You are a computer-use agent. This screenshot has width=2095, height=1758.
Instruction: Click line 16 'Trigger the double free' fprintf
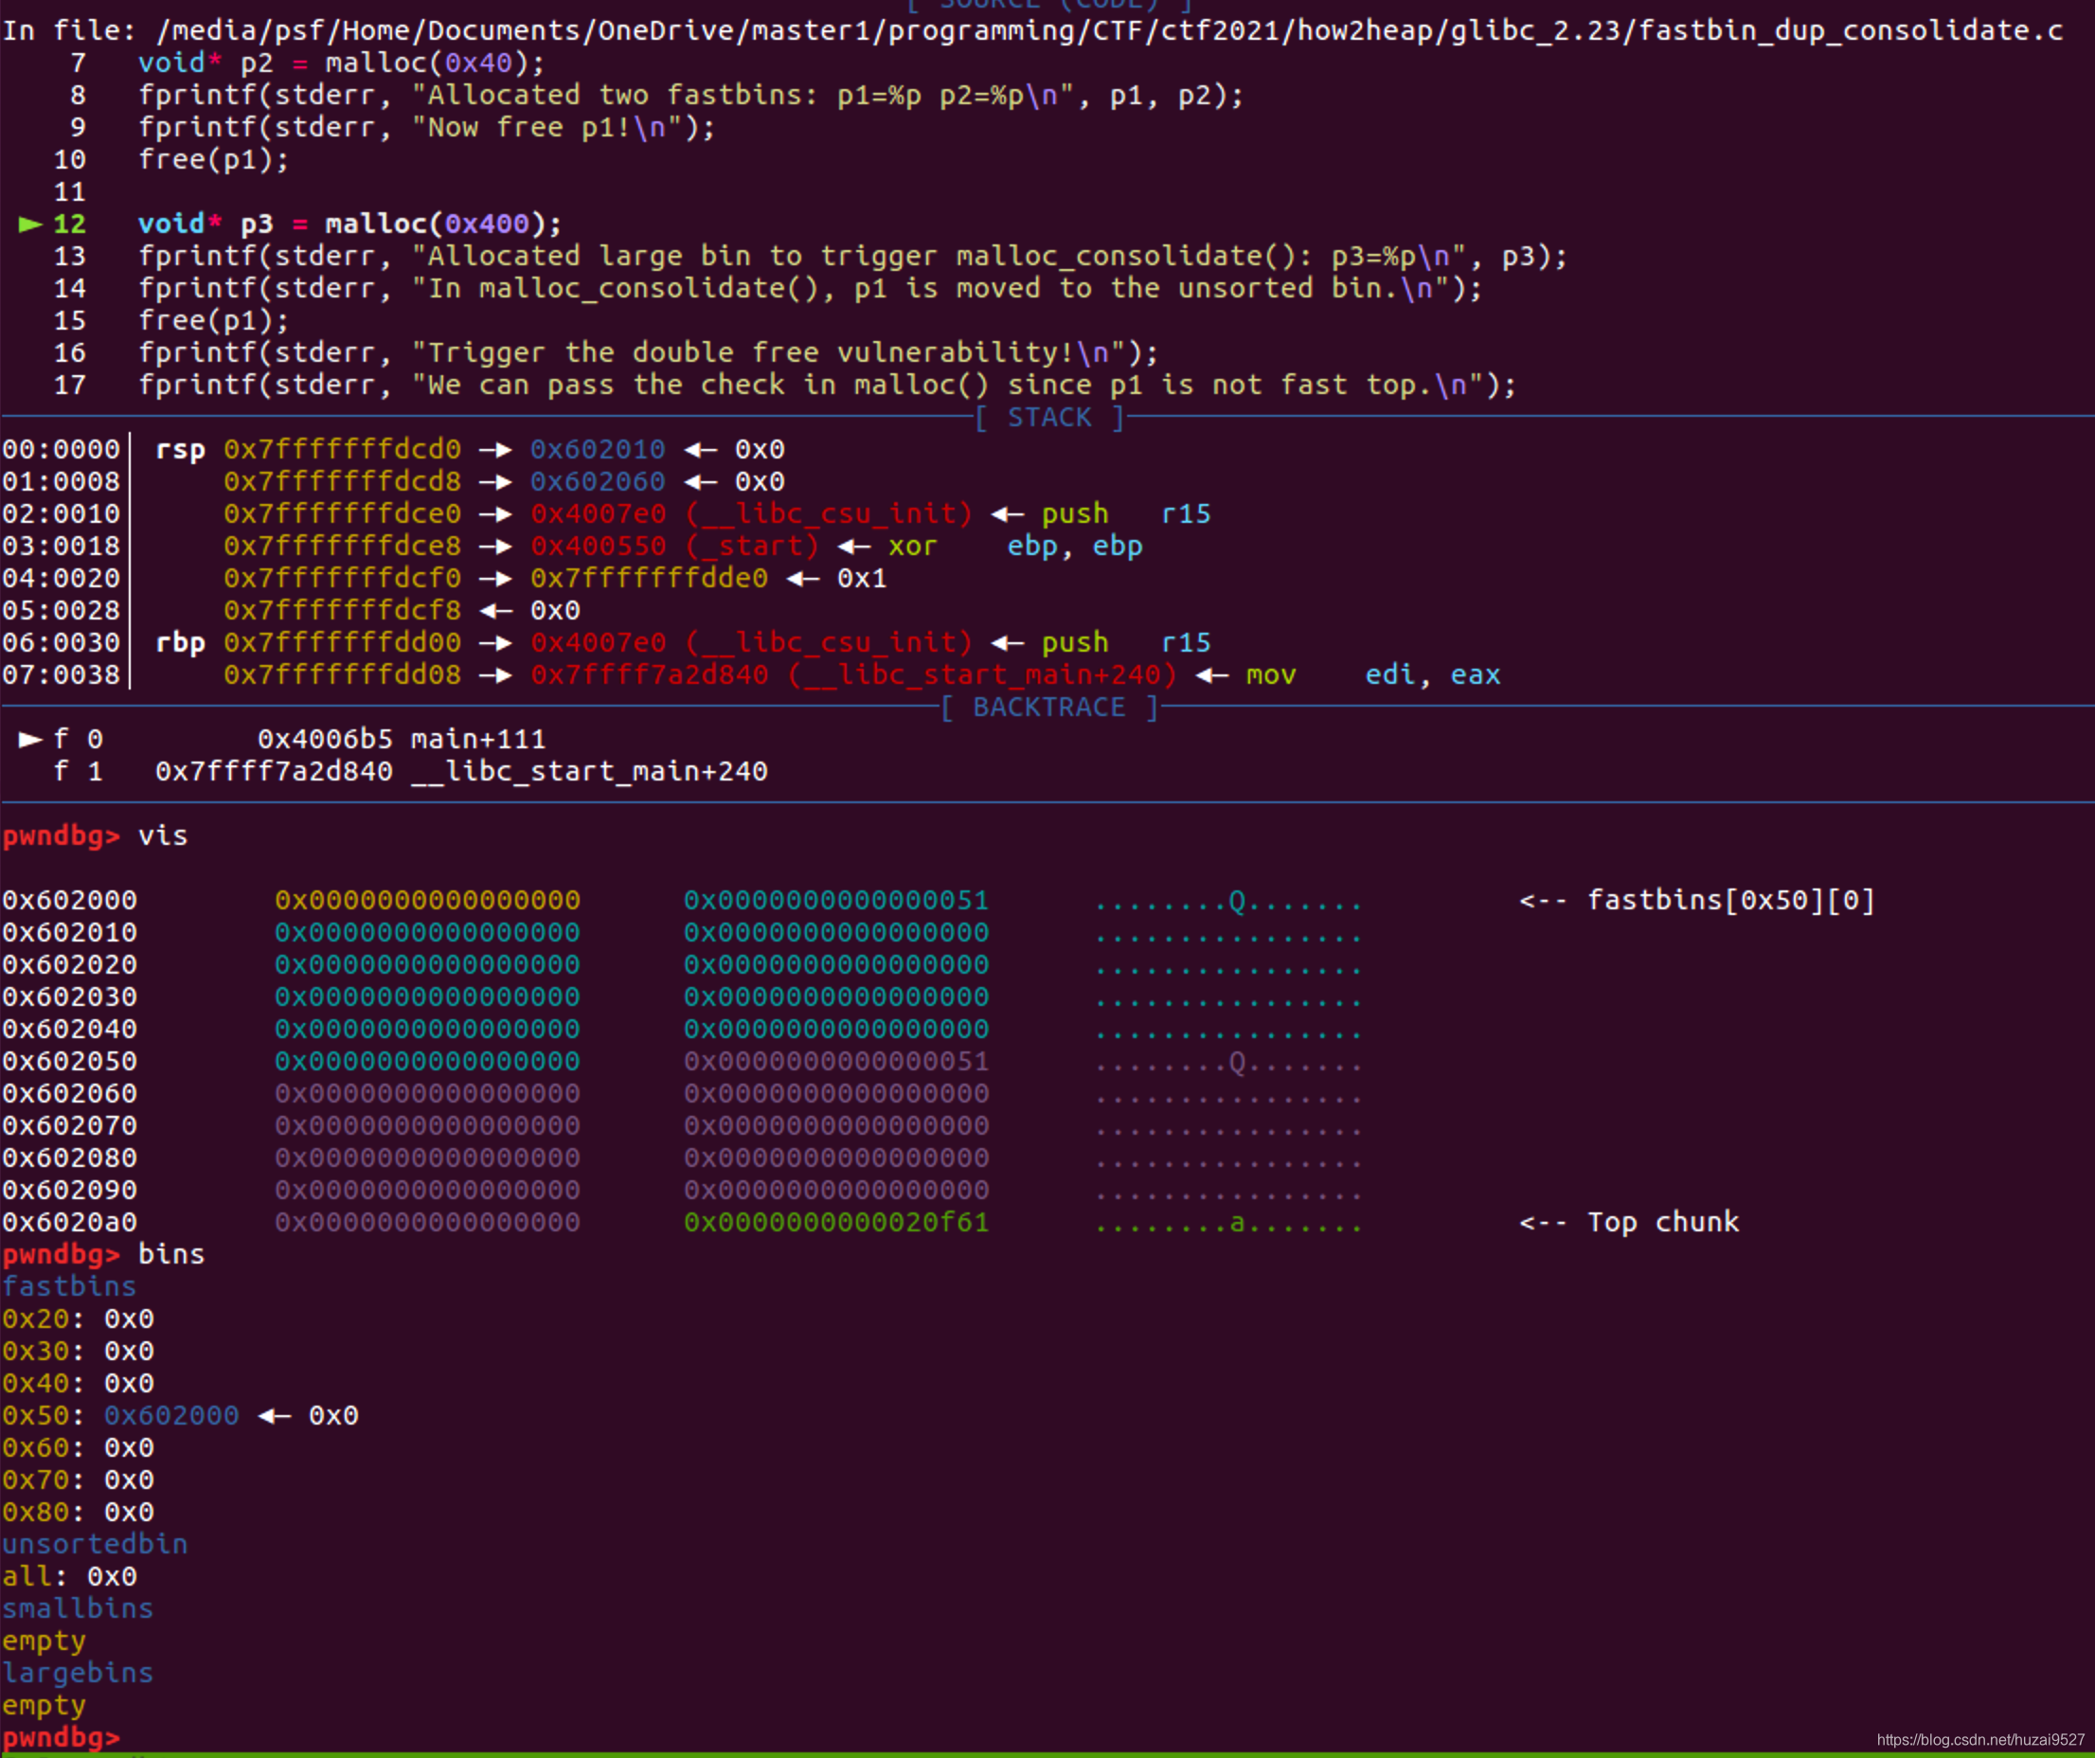649,353
